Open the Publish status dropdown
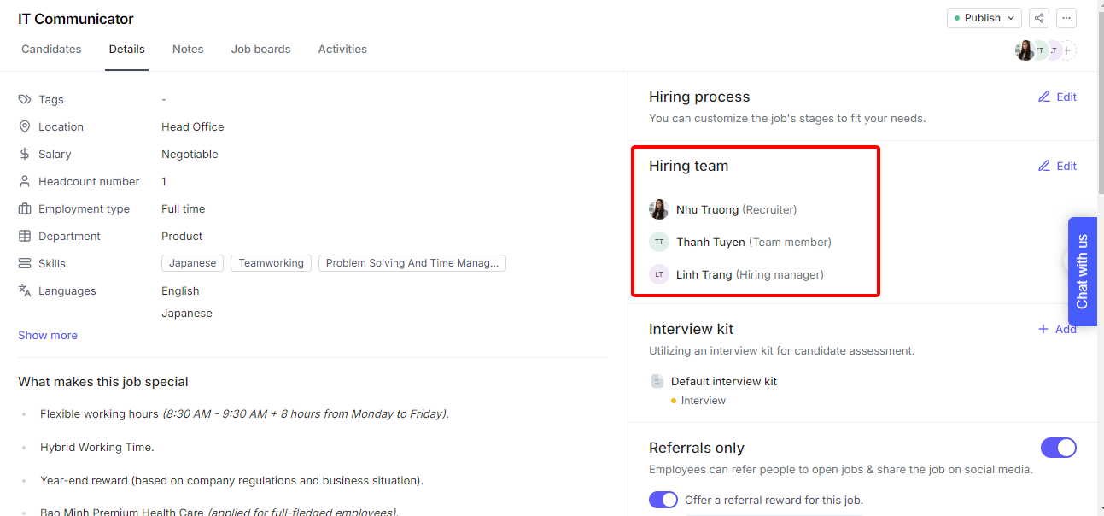1104x516 pixels. click(x=984, y=18)
